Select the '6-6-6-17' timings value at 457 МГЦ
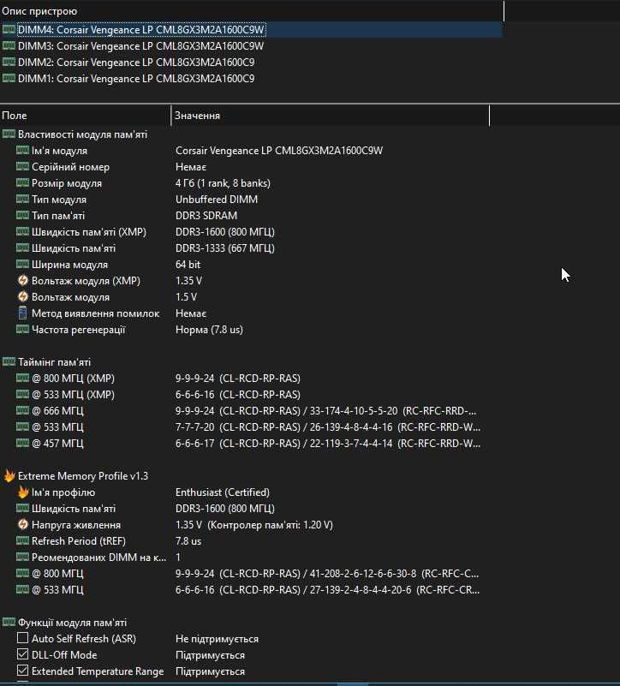This screenshot has height=686, width=620. tap(328, 443)
